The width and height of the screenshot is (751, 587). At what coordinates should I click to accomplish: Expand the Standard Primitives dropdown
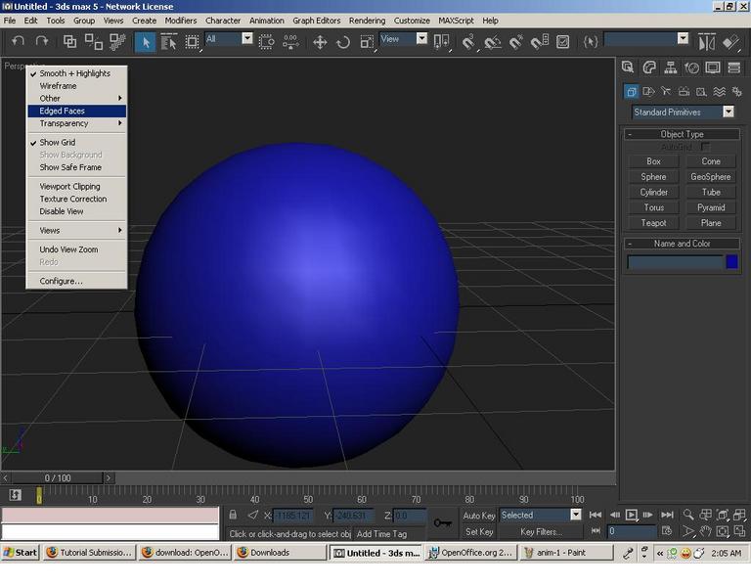729,112
